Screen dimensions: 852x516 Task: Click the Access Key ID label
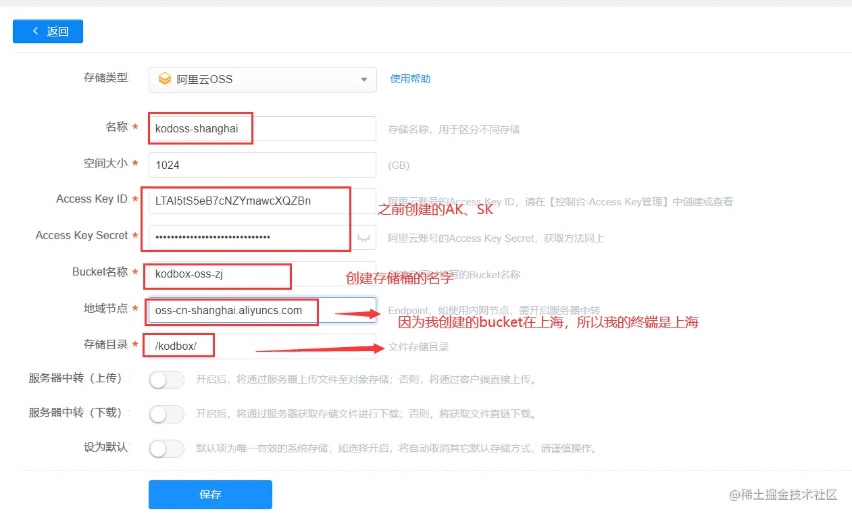[92, 199]
